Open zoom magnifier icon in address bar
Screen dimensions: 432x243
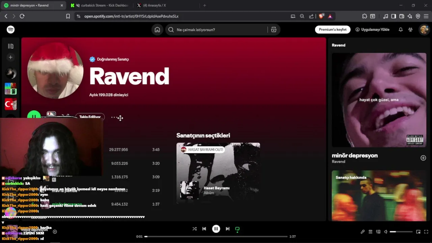coord(302,16)
